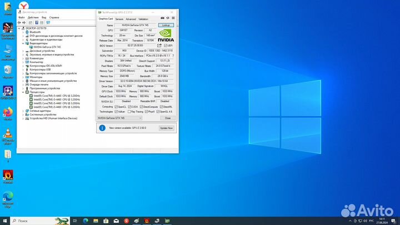Image resolution: width=400 pixels, height=225 pixels.
Task: Open the GPU-Z hamburger menu
Action: (173, 18)
